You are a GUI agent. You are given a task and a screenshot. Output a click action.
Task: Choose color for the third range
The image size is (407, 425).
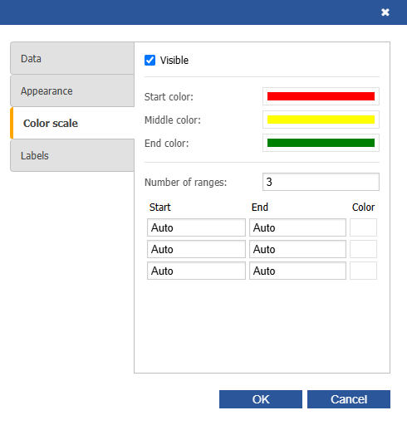363,271
